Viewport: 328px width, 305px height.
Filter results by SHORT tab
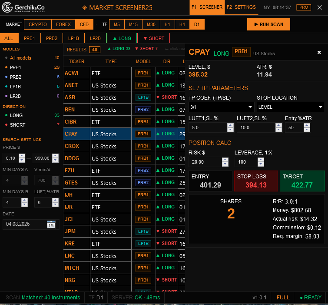click(153, 38)
